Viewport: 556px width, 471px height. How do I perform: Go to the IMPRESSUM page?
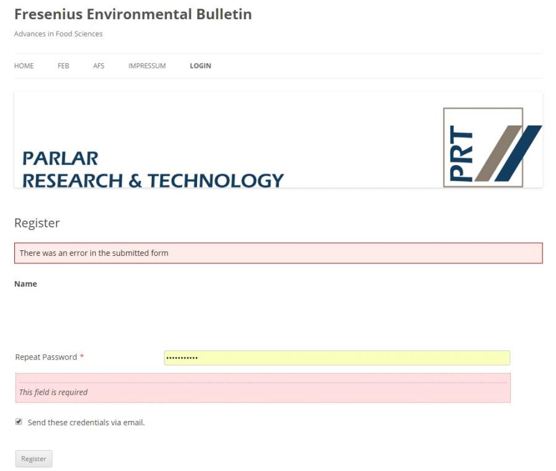tap(147, 66)
